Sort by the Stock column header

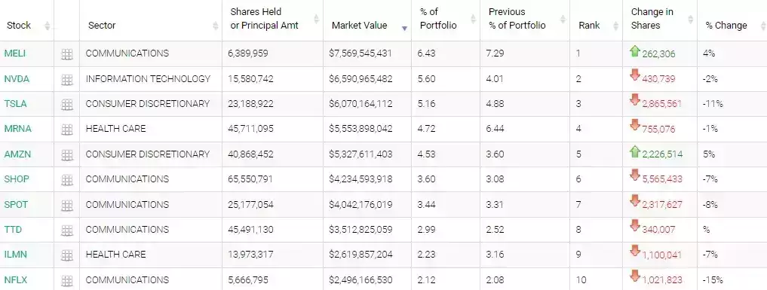click(47, 26)
